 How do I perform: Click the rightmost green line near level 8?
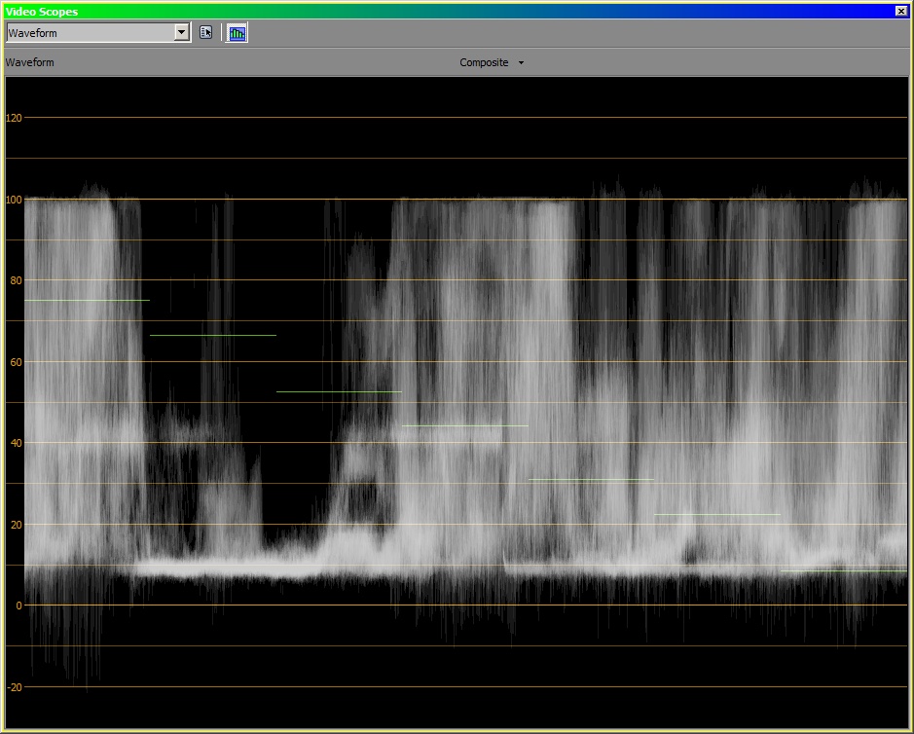pyautogui.click(x=843, y=570)
